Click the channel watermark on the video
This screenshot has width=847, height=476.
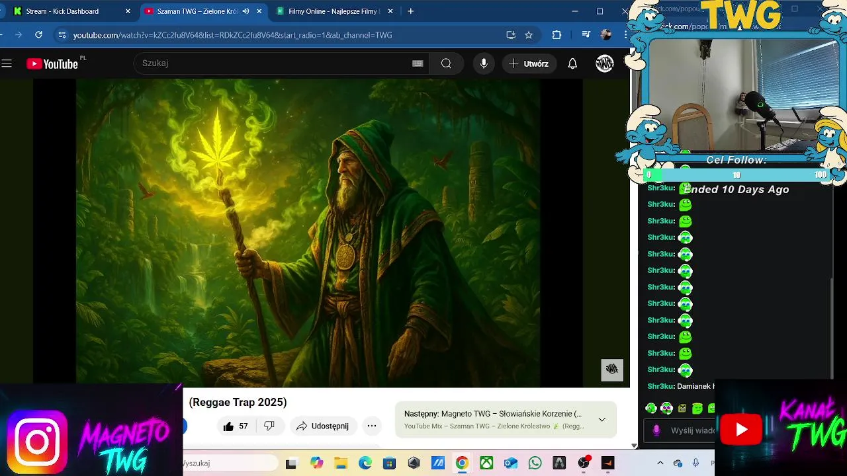click(612, 370)
